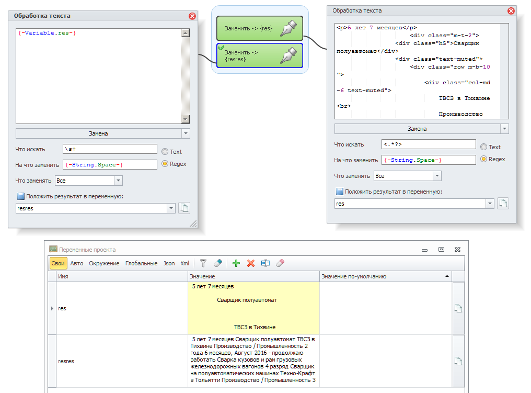531x393 pixels.
Task: Click the red X delete variable icon
Action: point(251,263)
